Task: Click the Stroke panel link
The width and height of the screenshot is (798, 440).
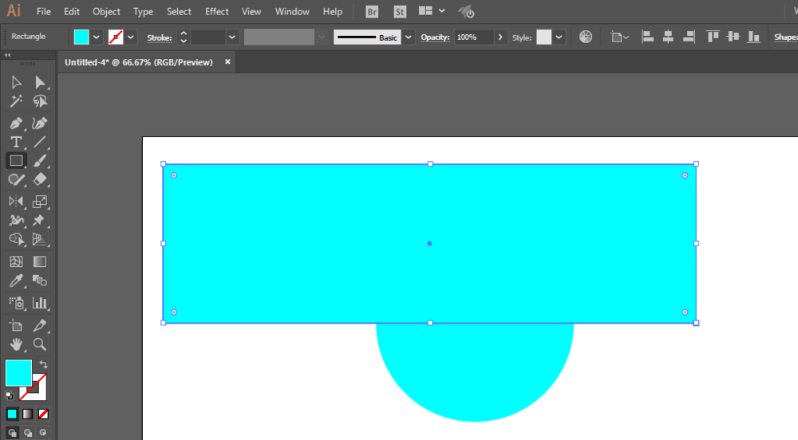Action: (x=160, y=37)
